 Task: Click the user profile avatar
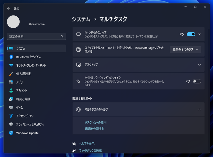[x=13, y=22]
